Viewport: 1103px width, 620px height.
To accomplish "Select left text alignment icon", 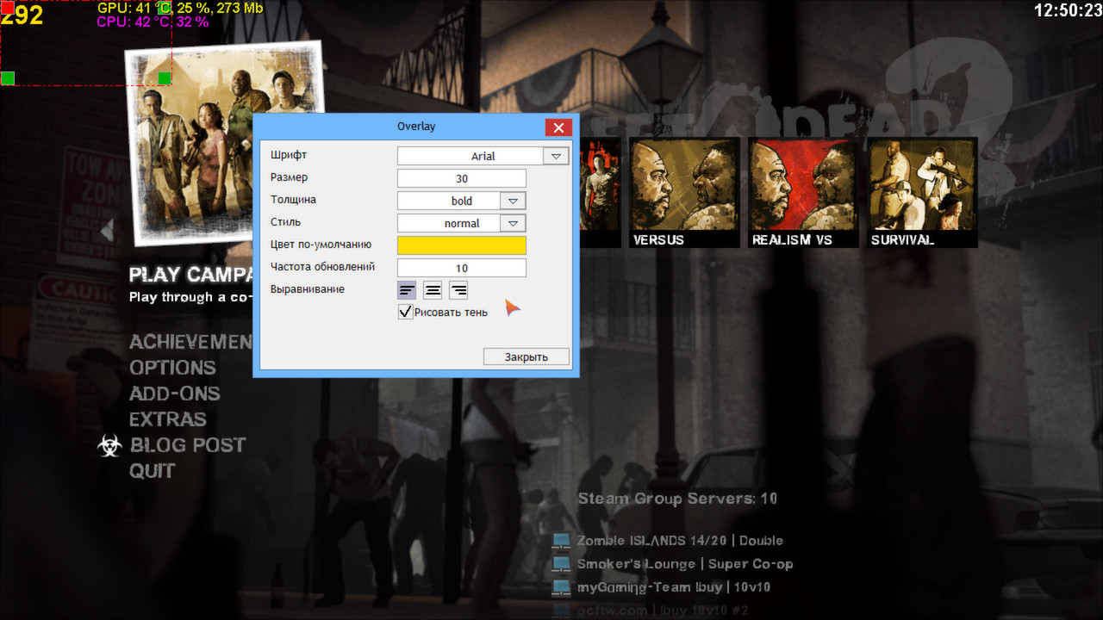I will tap(407, 290).
